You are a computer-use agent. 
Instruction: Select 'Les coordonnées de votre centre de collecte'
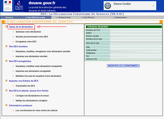pos(37,111)
